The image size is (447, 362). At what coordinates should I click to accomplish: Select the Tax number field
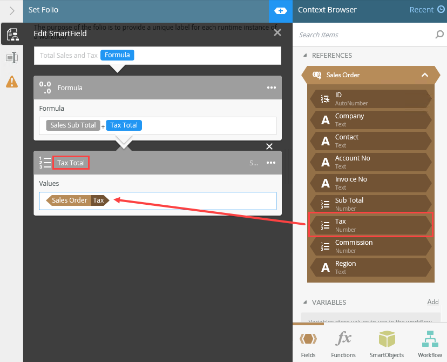tap(370, 225)
